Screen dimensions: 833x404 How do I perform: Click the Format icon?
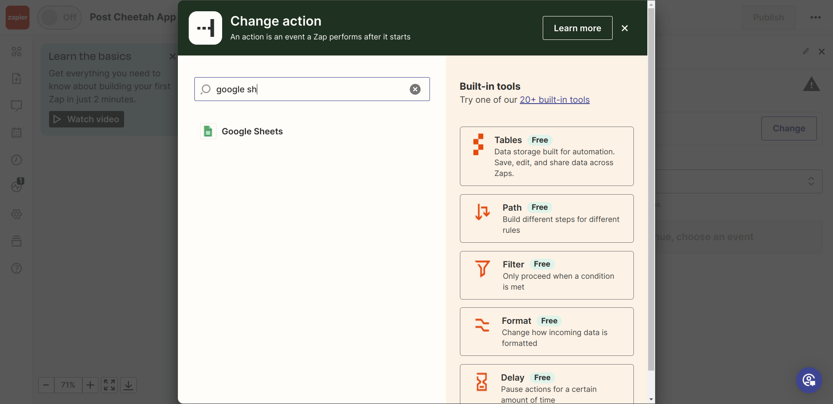click(482, 325)
